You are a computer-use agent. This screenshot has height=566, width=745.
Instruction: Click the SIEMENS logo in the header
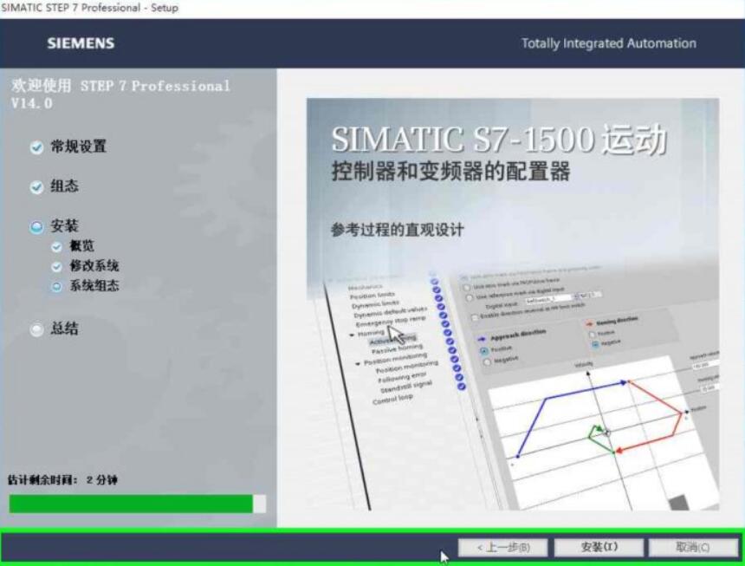[x=80, y=43]
